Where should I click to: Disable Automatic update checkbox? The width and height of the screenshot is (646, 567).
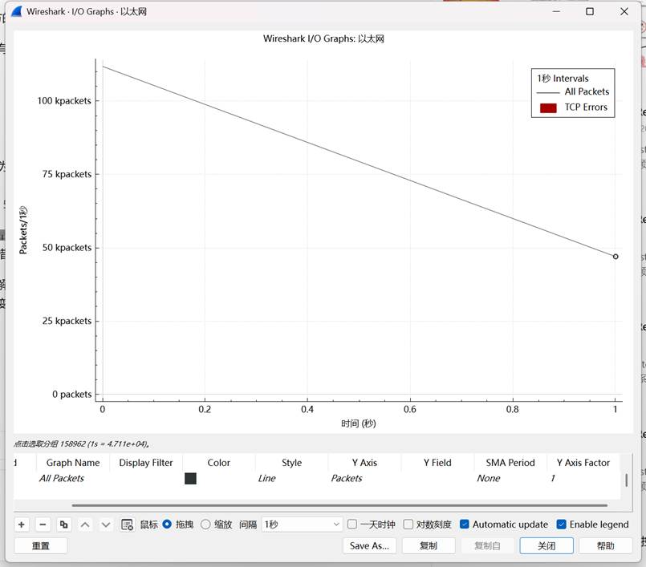point(465,524)
